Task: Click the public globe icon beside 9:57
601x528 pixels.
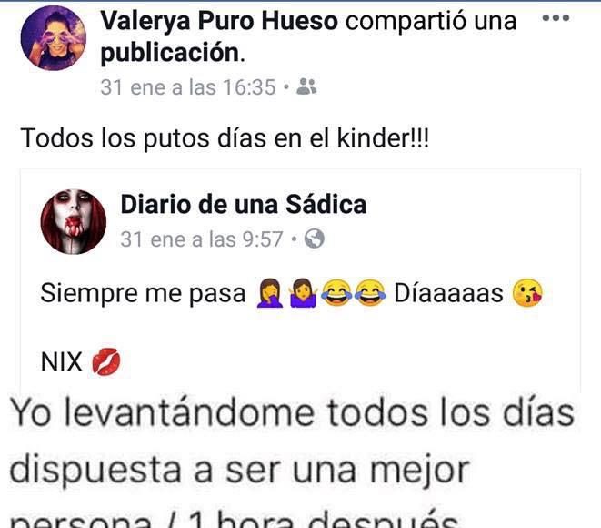Action: tap(315, 239)
